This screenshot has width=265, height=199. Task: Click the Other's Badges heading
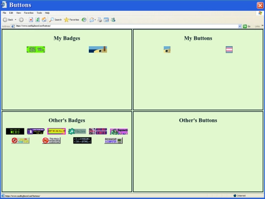tap(67, 120)
